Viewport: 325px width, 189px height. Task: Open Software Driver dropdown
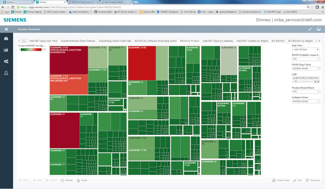pyautogui.click(x=306, y=101)
